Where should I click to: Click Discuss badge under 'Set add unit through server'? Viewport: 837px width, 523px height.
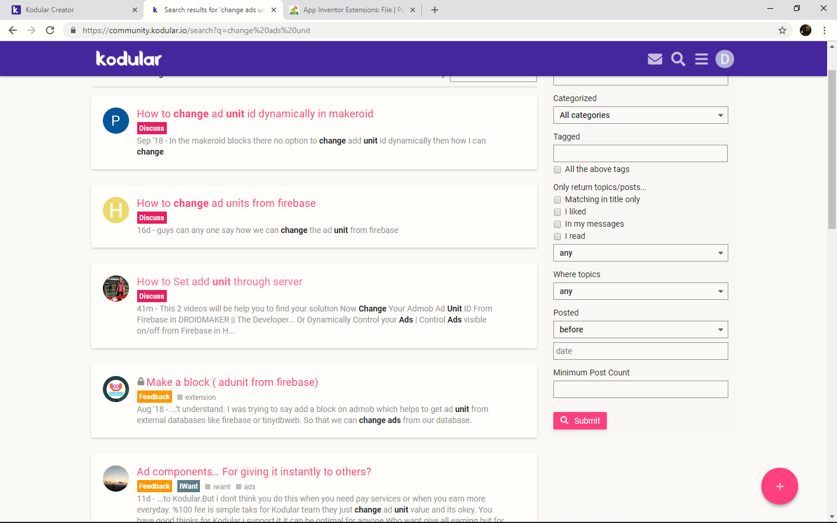[x=152, y=296]
